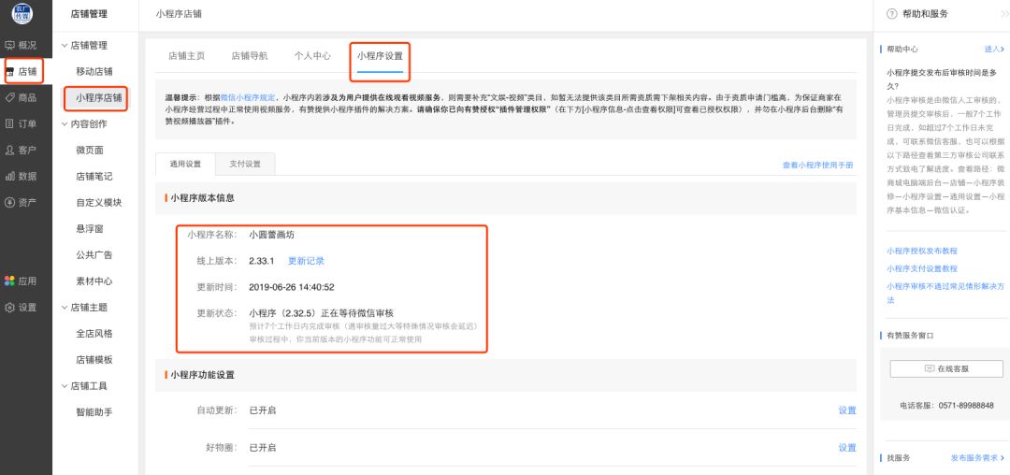Viewport: 1010px width, 475px height.
Task: Click 在线客服 online service button
Action: pos(946,368)
